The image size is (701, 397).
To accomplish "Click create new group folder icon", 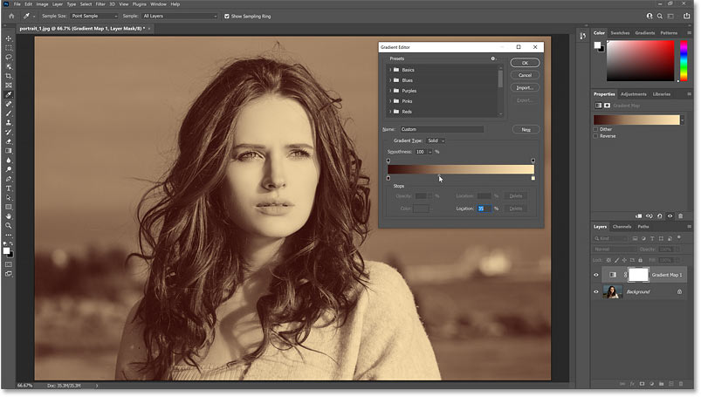I will pyautogui.click(x=661, y=384).
